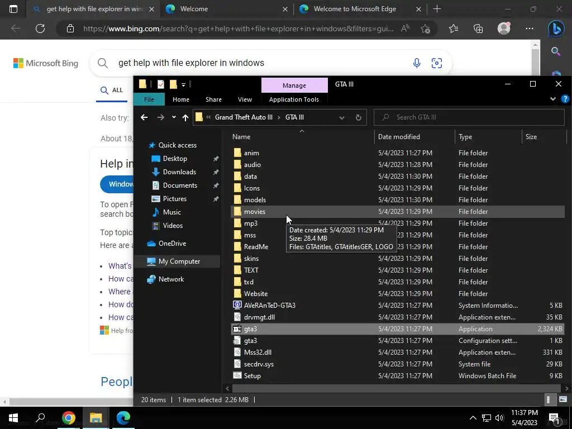
Task: Select the AVeRAnTeD-GTA3 system information file
Action: (270, 306)
